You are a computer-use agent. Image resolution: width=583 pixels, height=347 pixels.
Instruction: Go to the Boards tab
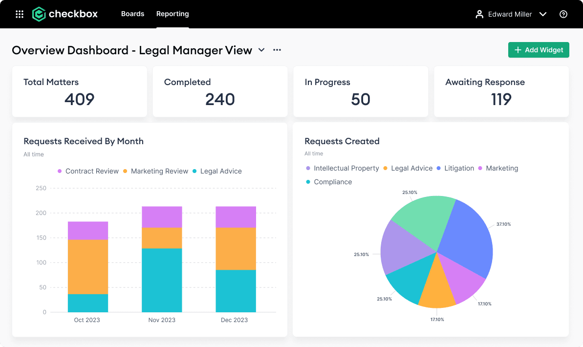[x=132, y=14]
